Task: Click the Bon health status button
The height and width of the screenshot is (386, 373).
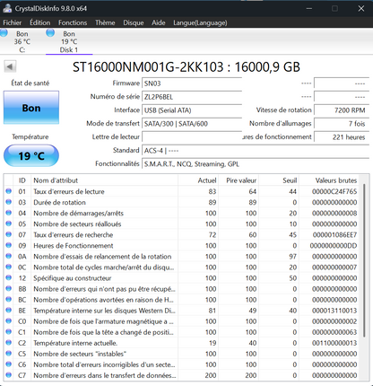Action: [31, 108]
